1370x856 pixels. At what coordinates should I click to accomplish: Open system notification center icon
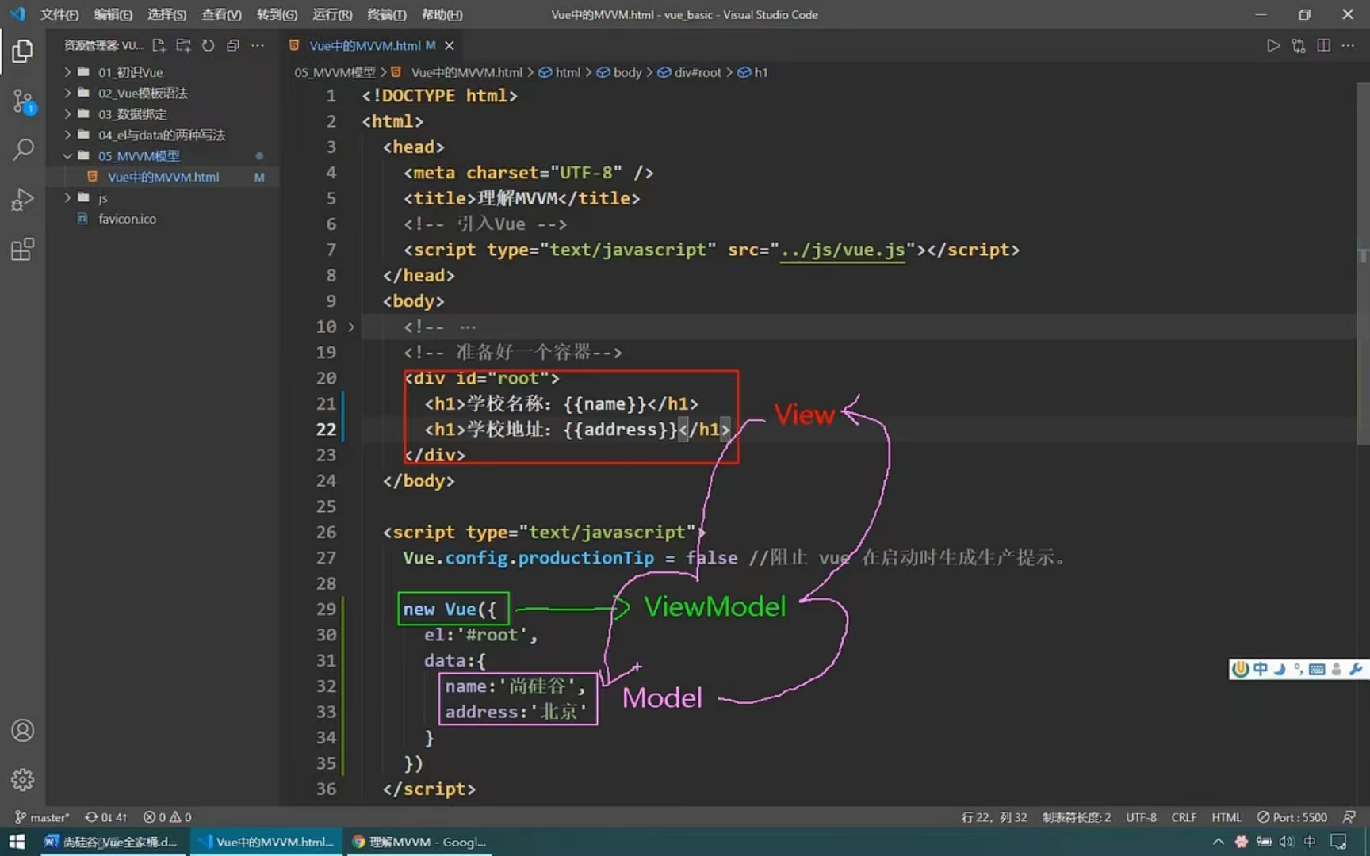1338,842
